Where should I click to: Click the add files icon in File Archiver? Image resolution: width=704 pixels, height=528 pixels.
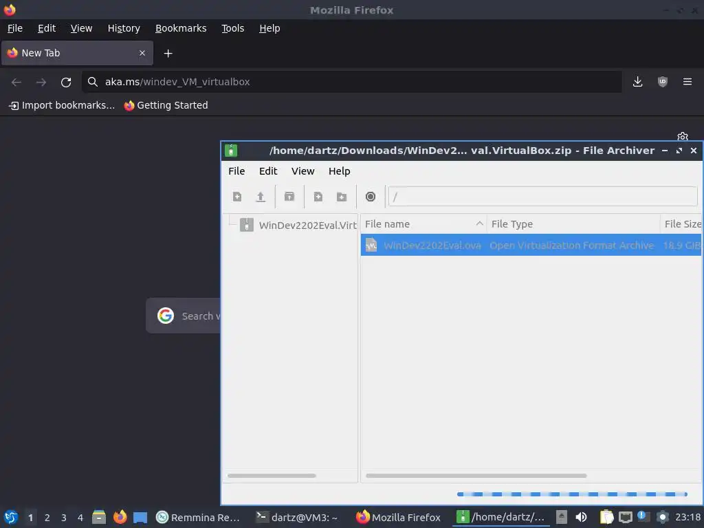pyautogui.click(x=318, y=197)
